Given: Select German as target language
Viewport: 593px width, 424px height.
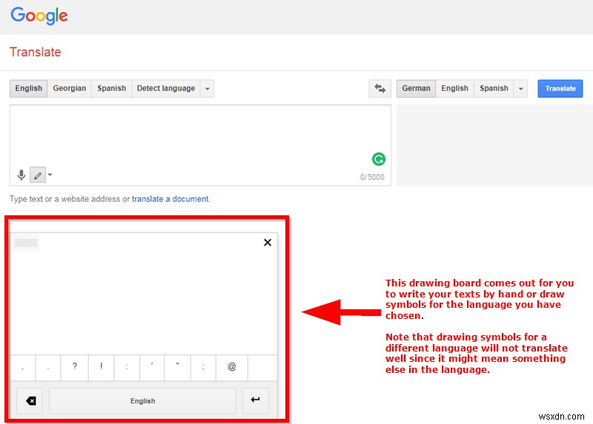Looking at the screenshot, I should click(x=416, y=88).
